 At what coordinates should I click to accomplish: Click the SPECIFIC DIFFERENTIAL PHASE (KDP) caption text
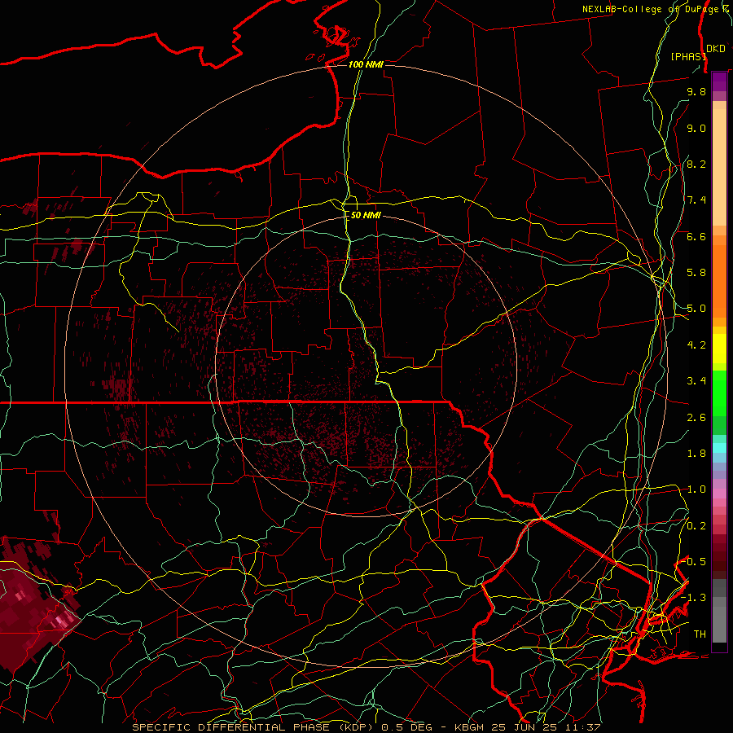(255, 727)
